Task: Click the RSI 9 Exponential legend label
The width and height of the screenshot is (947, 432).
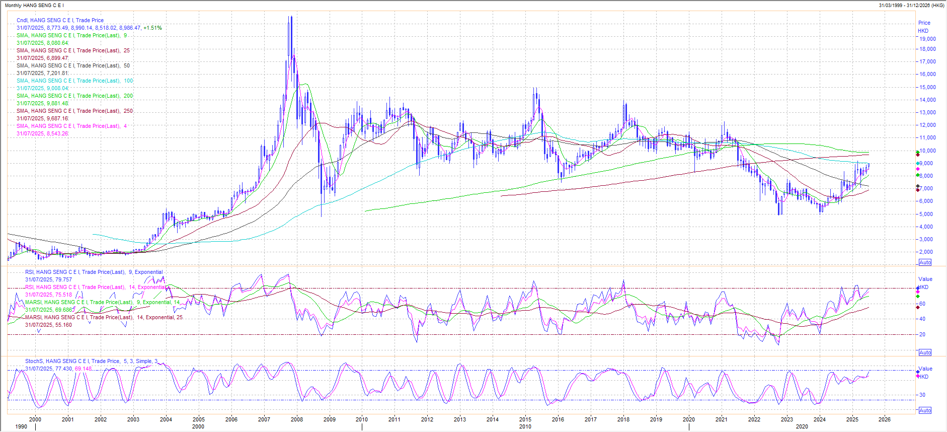Action: (94, 272)
